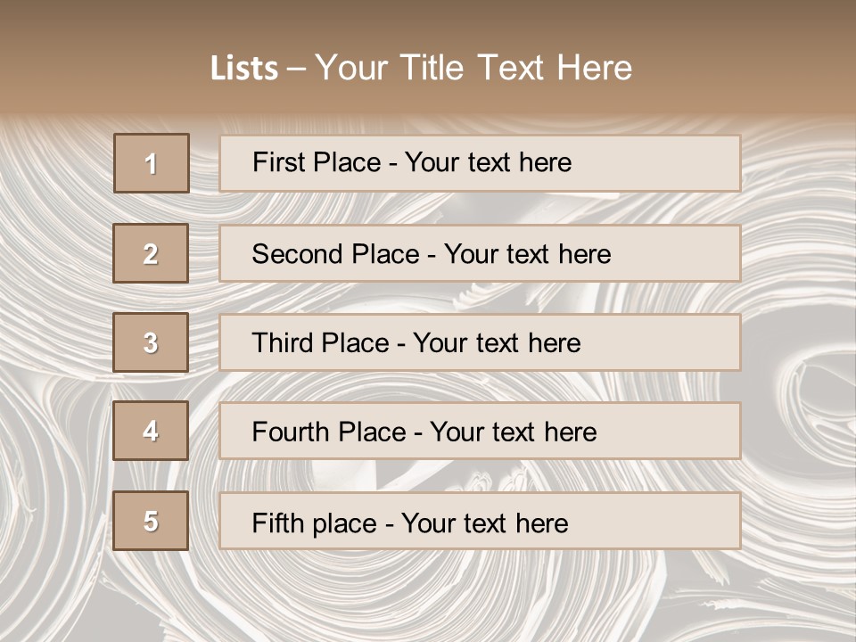This screenshot has height=642, width=856.
Task: Select the number 2 box
Action: point(151,253)
